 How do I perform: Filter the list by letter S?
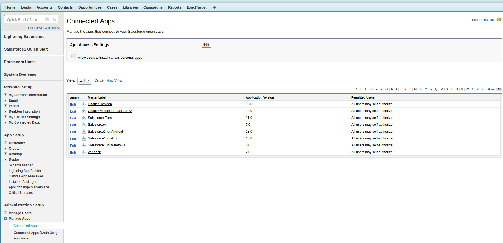tap(447, 90)
